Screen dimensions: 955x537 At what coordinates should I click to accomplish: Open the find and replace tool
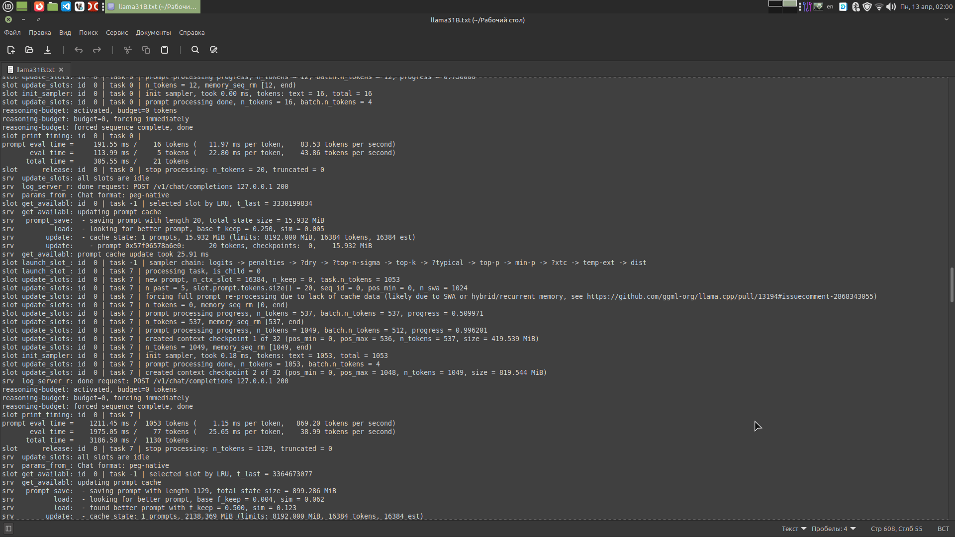pyautogui.click(x=213, y=50)
